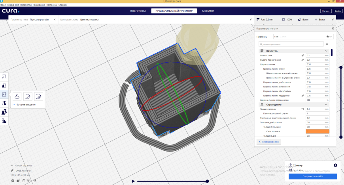Switch to right side view cube icon

[34, 181]
